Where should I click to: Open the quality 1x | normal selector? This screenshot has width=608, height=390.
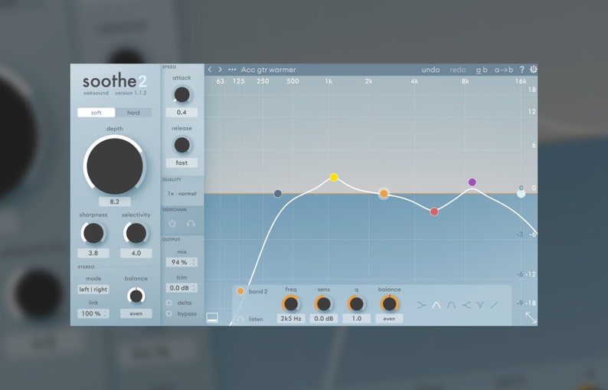point(181,193)
